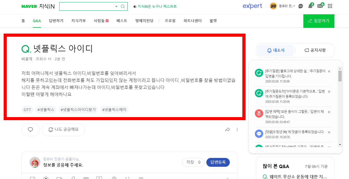The width and height of the screenshot is (349, 179).
Task: Open the 명예의전당 tab
Action: click(144, 21)
